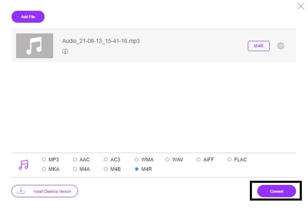Pick AIFF as the output format

point(198,160)
